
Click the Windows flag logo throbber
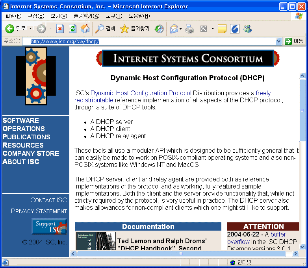coord(299,16)
